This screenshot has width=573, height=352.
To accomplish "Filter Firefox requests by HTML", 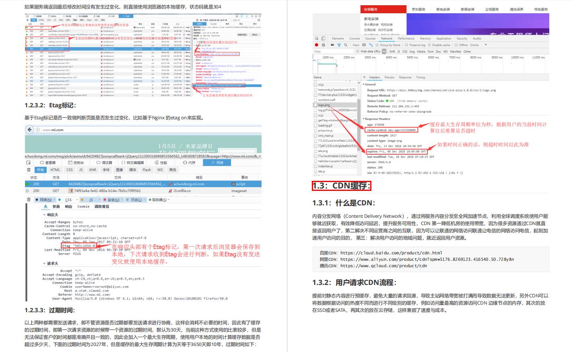I will point(55,170).
